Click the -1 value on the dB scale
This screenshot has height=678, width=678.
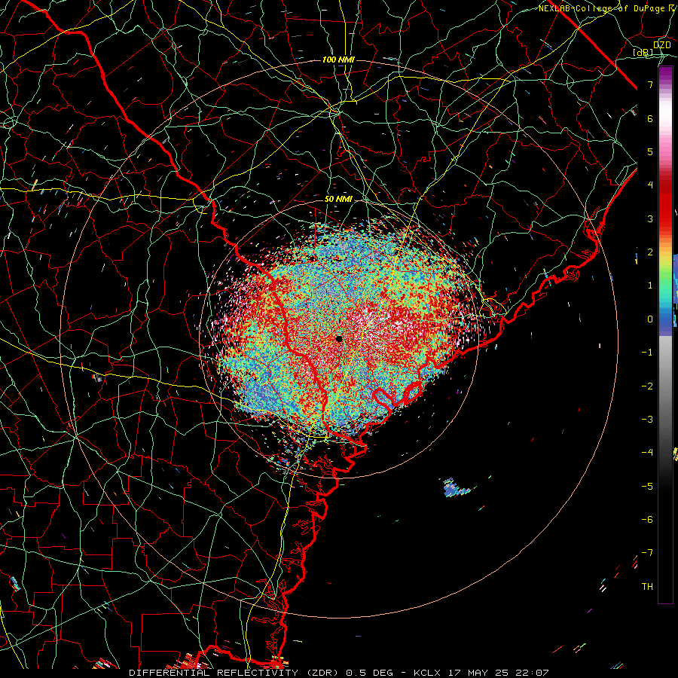[x=647, y=353]
